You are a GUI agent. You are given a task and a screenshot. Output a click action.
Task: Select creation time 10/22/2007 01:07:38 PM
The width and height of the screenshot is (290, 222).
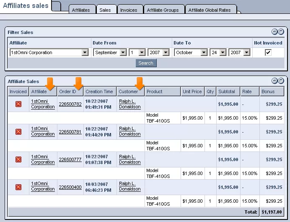pyautogui.click(x=98, y=159)
